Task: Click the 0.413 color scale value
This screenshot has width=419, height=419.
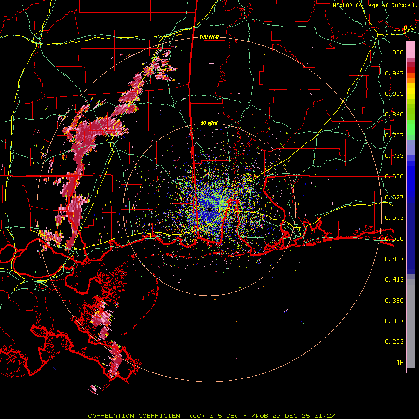Action: point(394,280)
